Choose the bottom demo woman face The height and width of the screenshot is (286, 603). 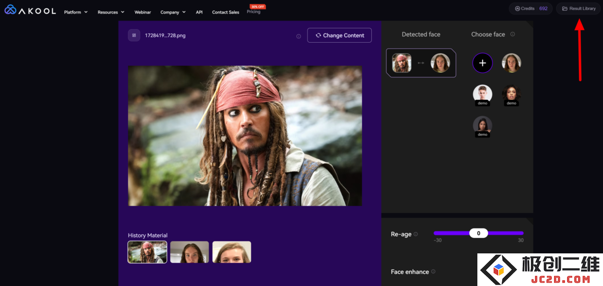click(x=482, y=126)
